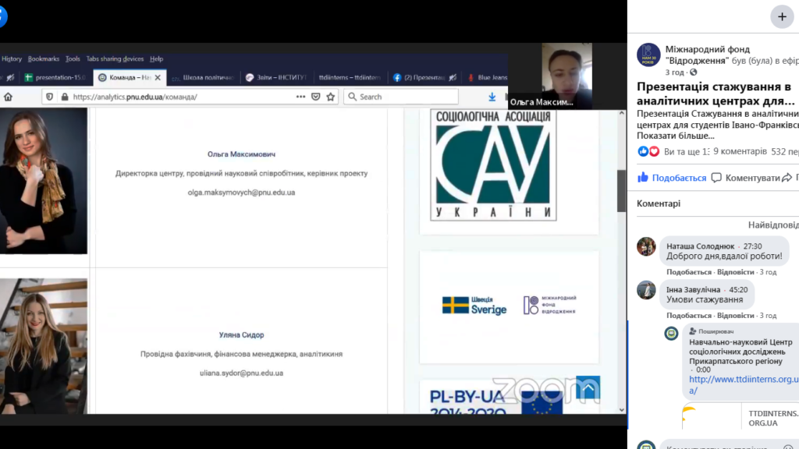
Task: Click Ольга Максимович's portrait photo
Action: [x=44, y=181]
